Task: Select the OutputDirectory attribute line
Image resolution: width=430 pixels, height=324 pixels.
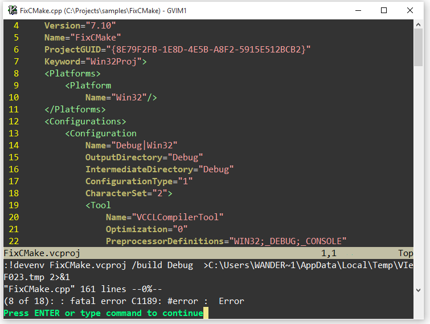Action: pyautogui.click(x=144, y=157)
